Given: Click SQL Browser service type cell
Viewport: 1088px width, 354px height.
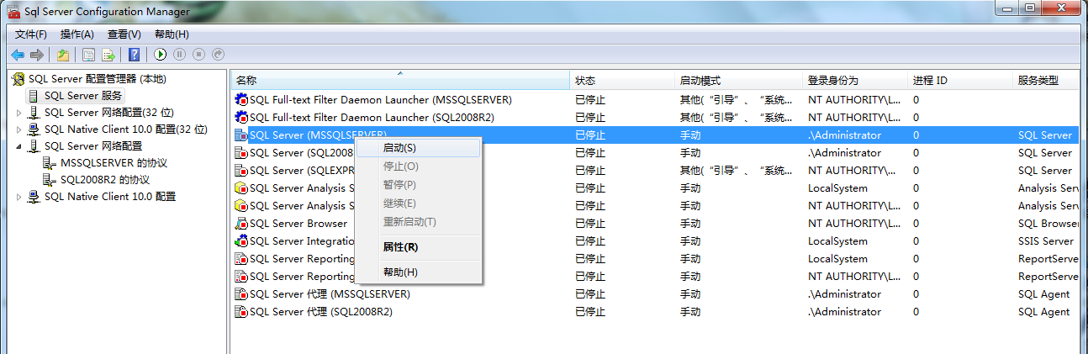Looking at the screenshot, I should (x=1048, y=224).
